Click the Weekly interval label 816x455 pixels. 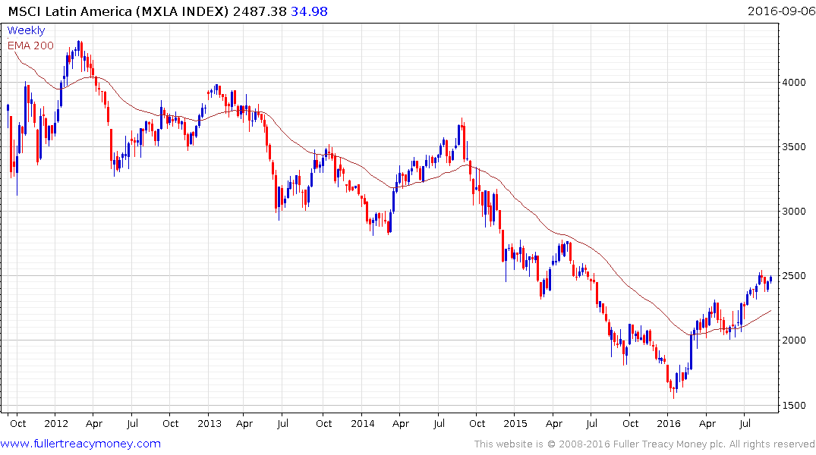point(26,30)
